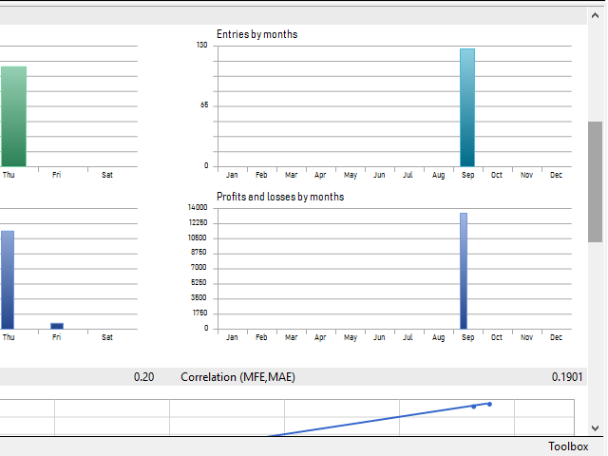The height and width of the screenshot is (456, 608).
Task: Select the Correlation (MFE,MAE) label
Action: tap(237, 377)
